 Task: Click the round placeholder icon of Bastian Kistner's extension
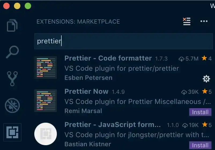pyautogui.click(x=46, y=134)
